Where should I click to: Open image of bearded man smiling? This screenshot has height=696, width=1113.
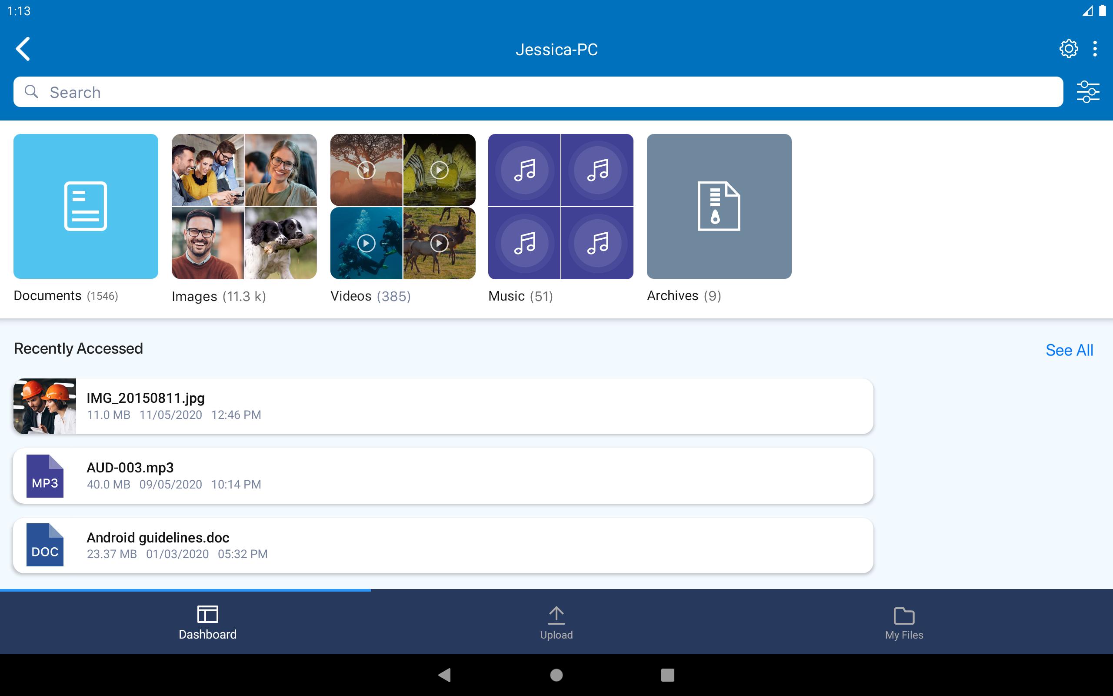(x=207, y=243)
